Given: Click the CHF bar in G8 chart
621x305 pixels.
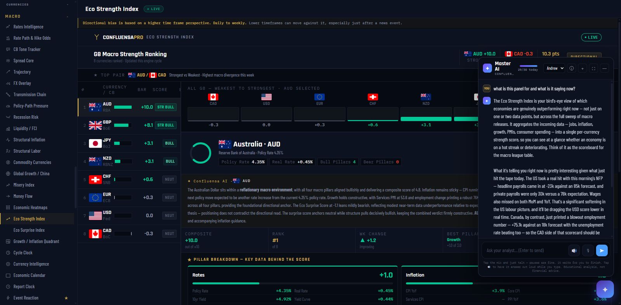Looking at the screenshot, I should pos(373,114).
